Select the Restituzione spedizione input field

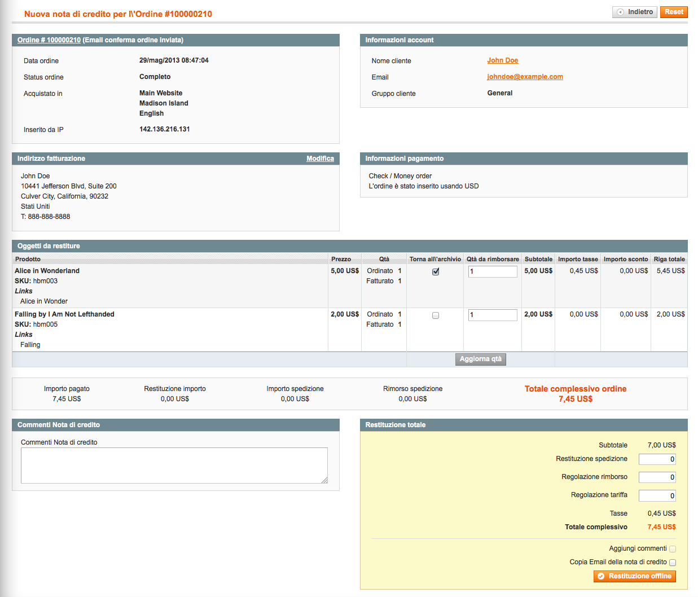coord(657,459)
